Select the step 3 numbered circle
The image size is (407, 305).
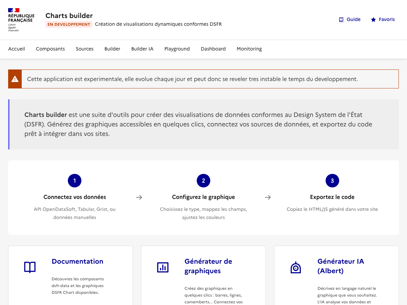pos(332,181)
